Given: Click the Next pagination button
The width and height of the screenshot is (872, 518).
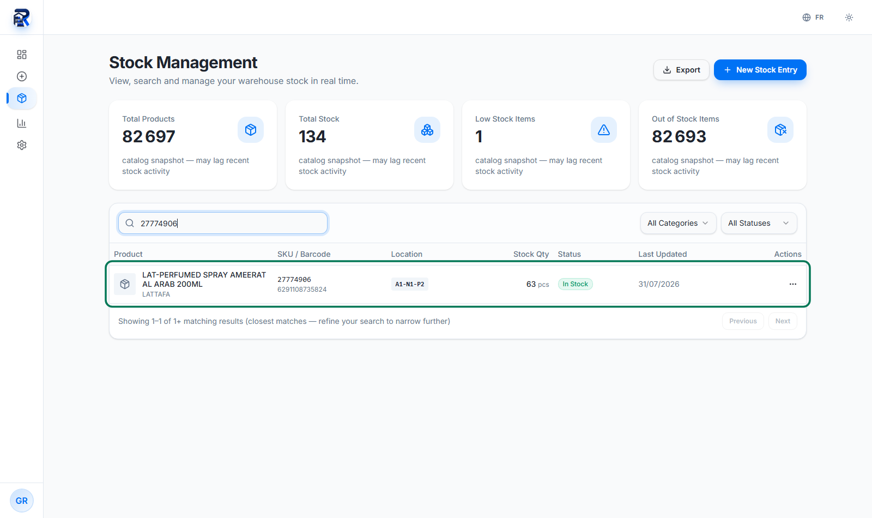Looking at the screenshot, I should point(783,321).
